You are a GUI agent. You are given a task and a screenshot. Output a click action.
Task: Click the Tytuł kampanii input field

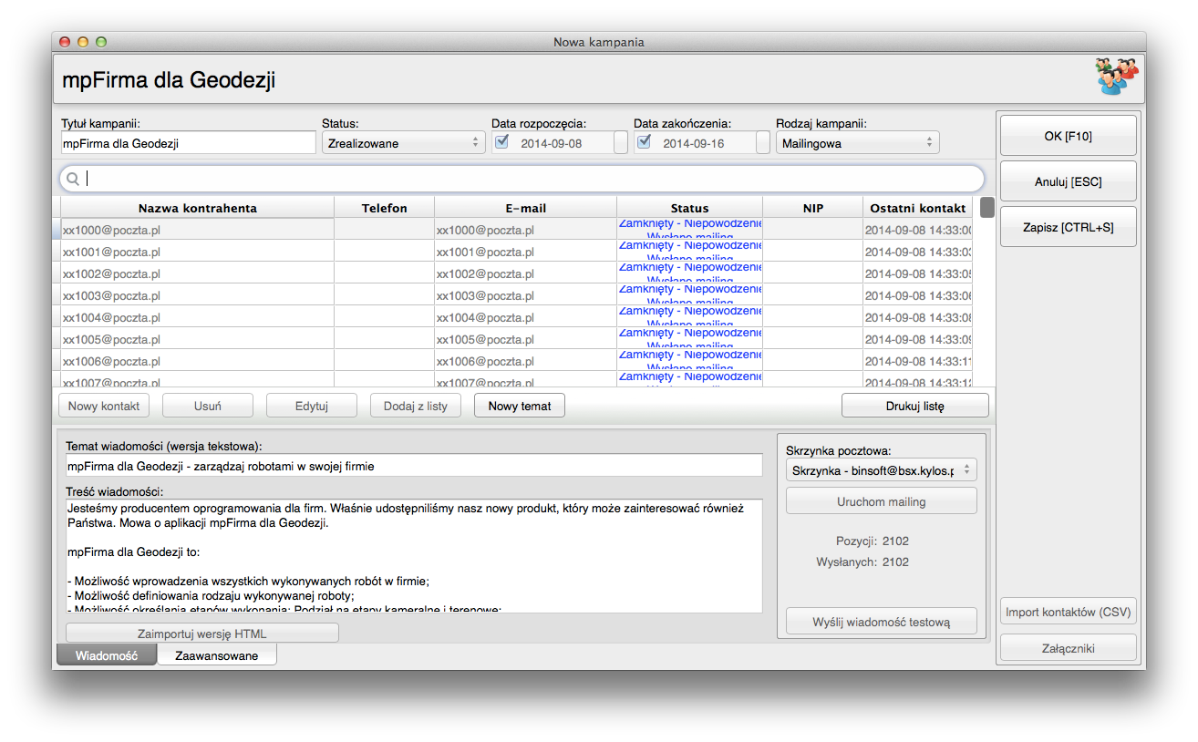coord(187,143)
